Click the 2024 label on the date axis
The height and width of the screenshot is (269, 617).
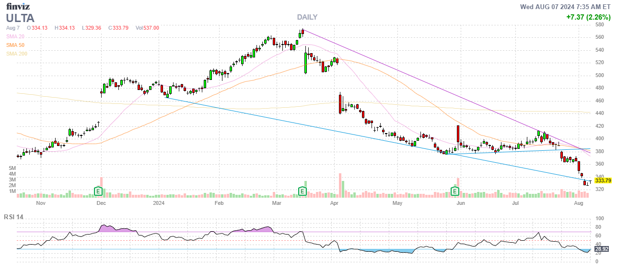[160, 203]
